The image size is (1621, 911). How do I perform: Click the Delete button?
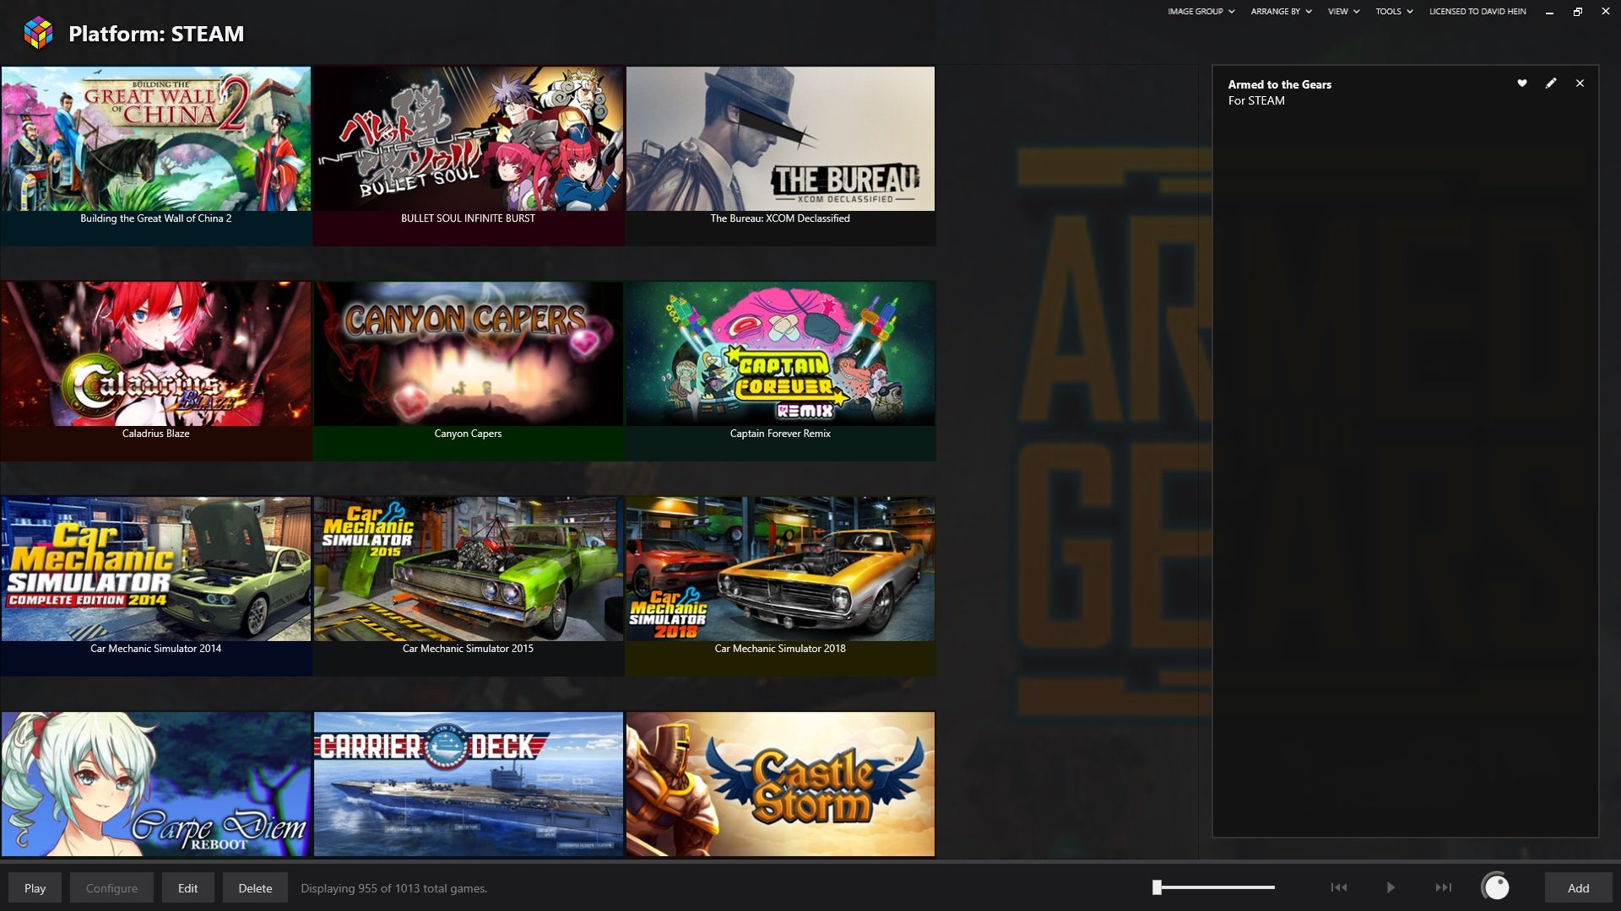(x=255, y=888)
